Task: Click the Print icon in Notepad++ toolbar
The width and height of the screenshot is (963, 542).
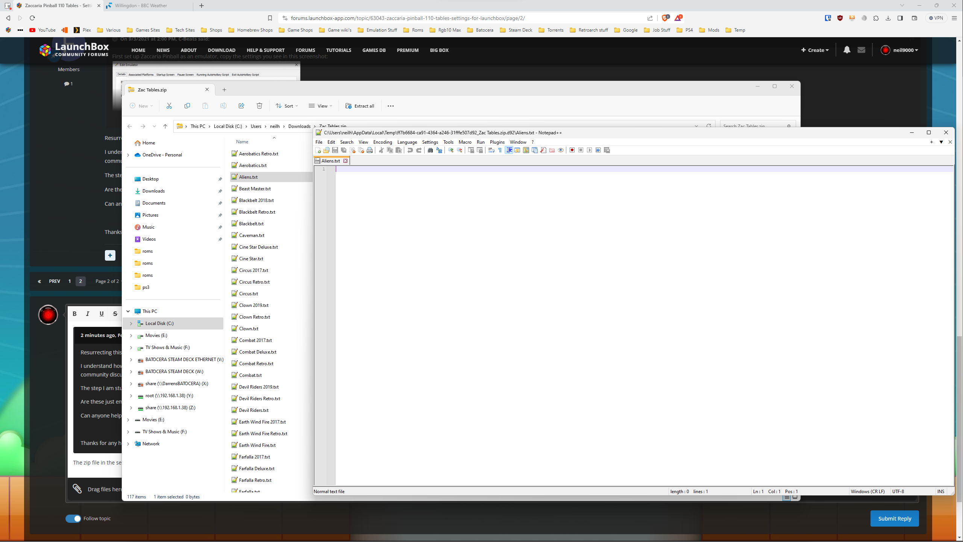Action: (x=370, y=150)
